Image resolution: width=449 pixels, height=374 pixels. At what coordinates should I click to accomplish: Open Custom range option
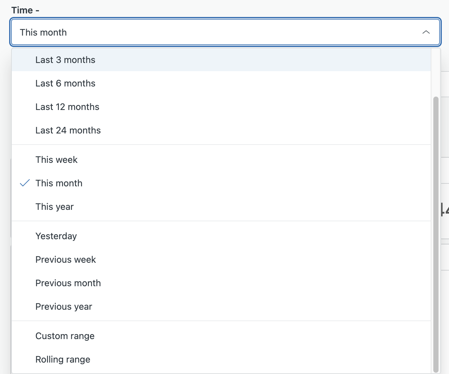click(65, 336)
